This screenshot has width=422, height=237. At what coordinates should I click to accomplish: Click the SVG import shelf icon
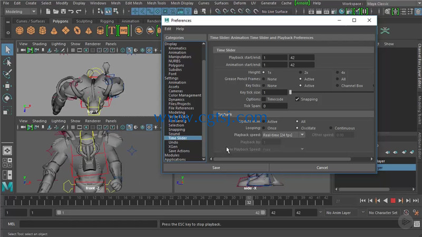pos(123,31)
